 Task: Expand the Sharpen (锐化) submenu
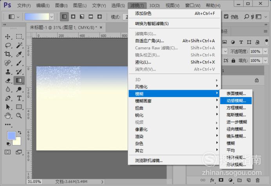point(175,115)
